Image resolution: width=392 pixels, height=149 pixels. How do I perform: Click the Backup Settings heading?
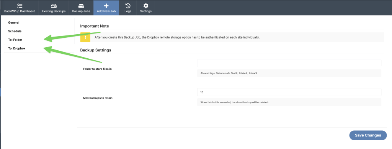pyautogui.click(x=96, y=50)
